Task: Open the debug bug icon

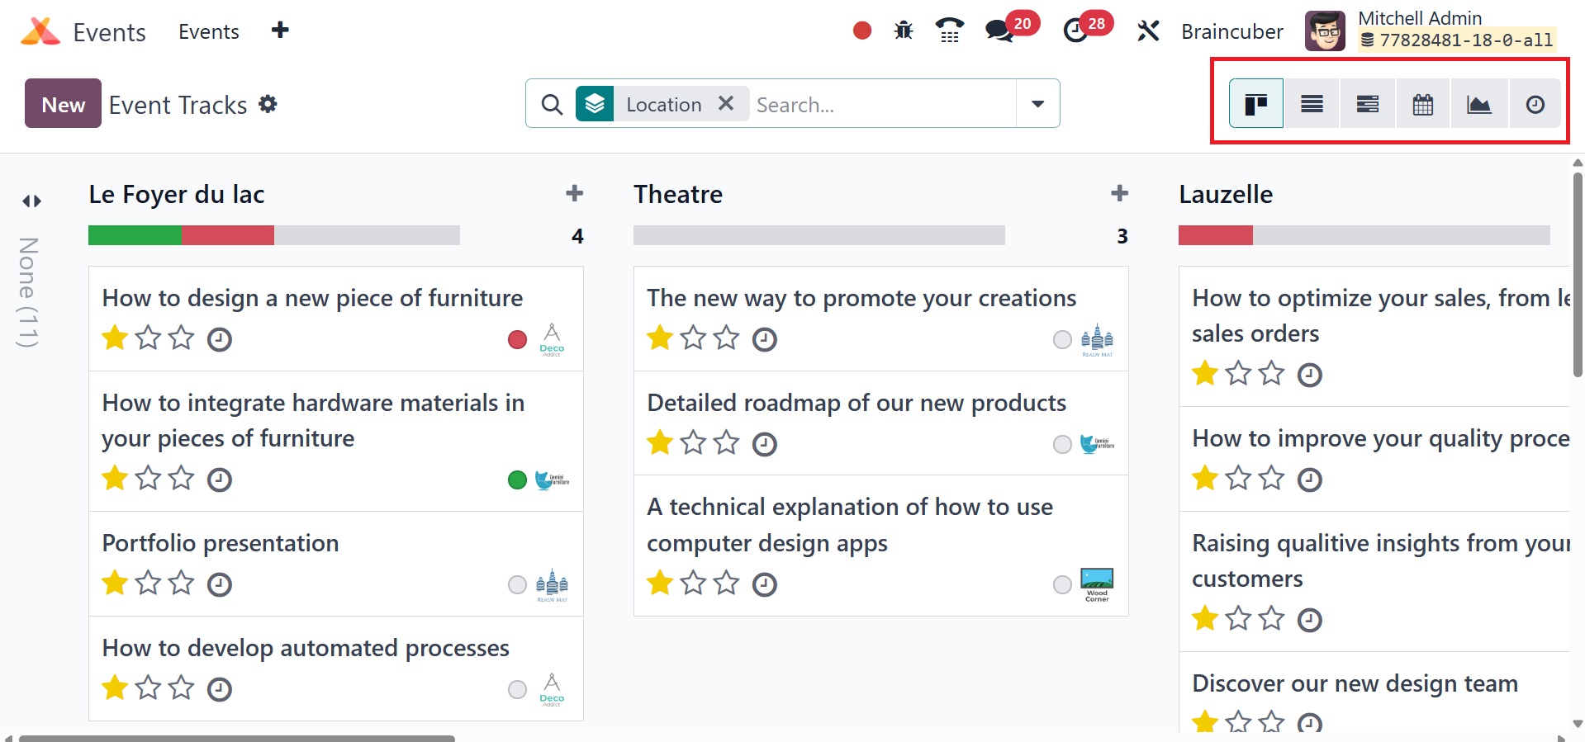Action: pyautogui.click(x=904, y=31)
